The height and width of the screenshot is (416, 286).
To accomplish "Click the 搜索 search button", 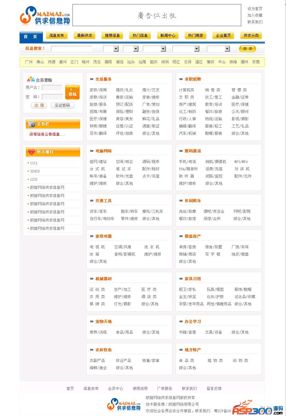I will point(248,49).
